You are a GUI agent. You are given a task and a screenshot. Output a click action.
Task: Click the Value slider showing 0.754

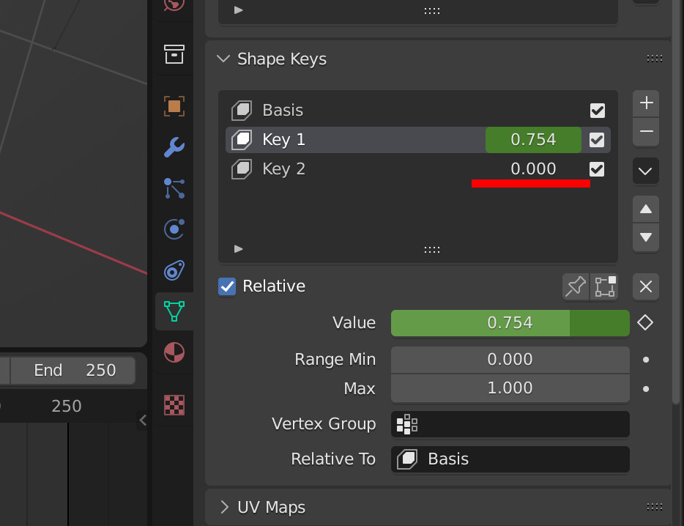(x=510, y=323)
